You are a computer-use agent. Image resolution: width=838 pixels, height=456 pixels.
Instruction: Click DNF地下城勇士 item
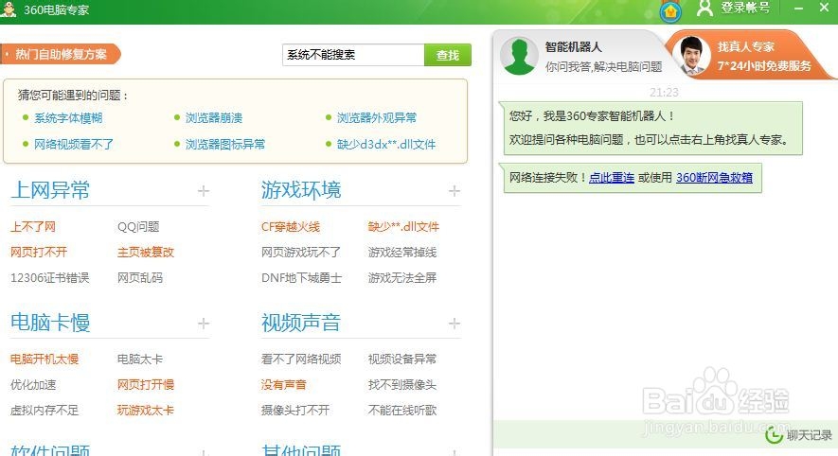tap(301, 277)
